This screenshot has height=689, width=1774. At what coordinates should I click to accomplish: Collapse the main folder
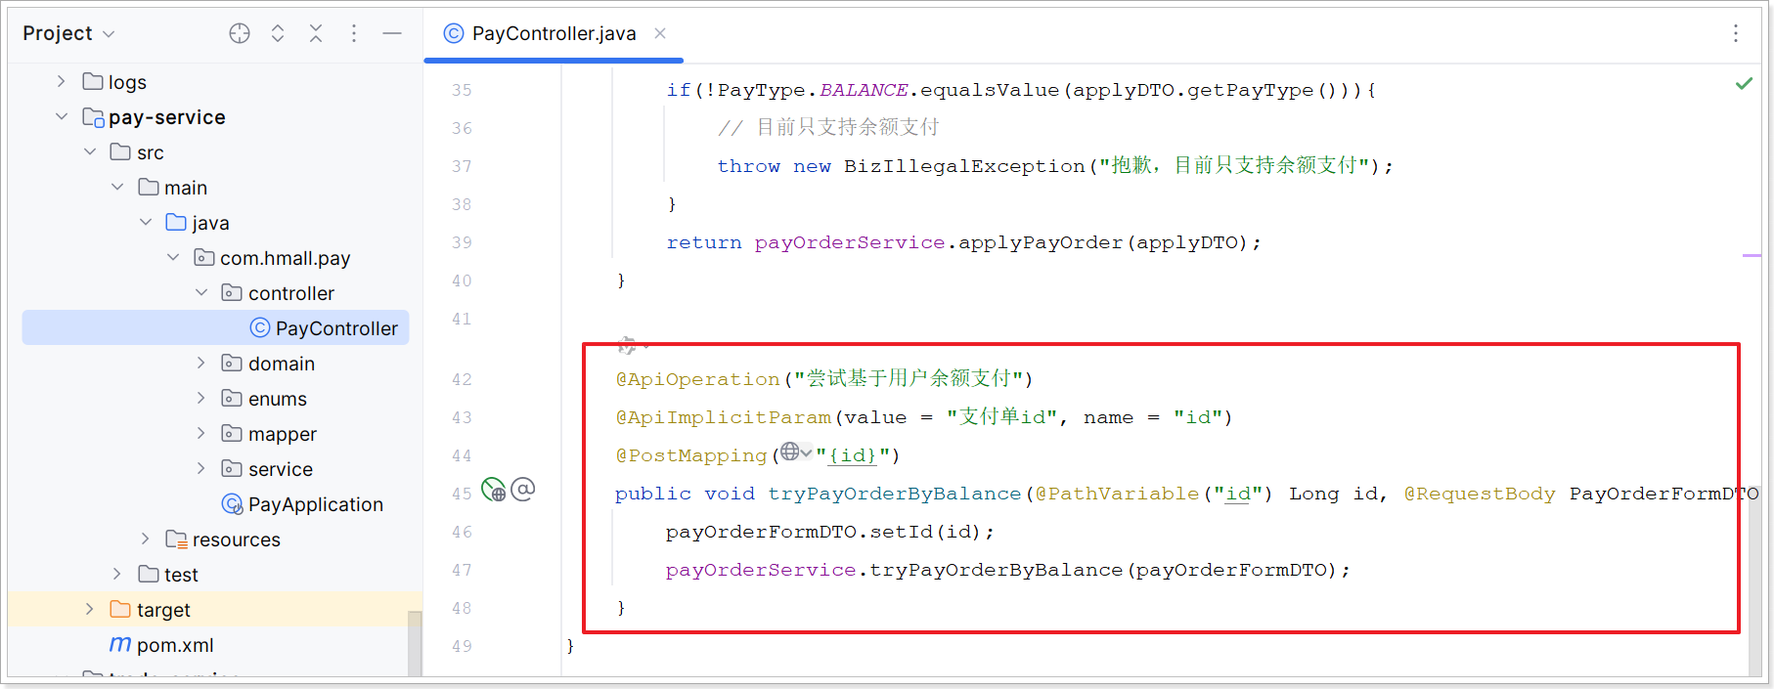117,188
